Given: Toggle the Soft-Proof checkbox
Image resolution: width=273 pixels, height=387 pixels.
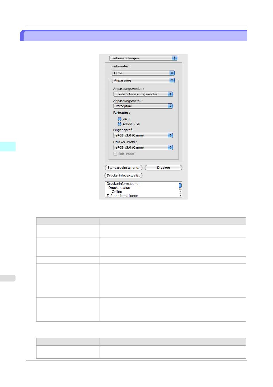Looking at the screenshot, I should (x=115, y=154).
